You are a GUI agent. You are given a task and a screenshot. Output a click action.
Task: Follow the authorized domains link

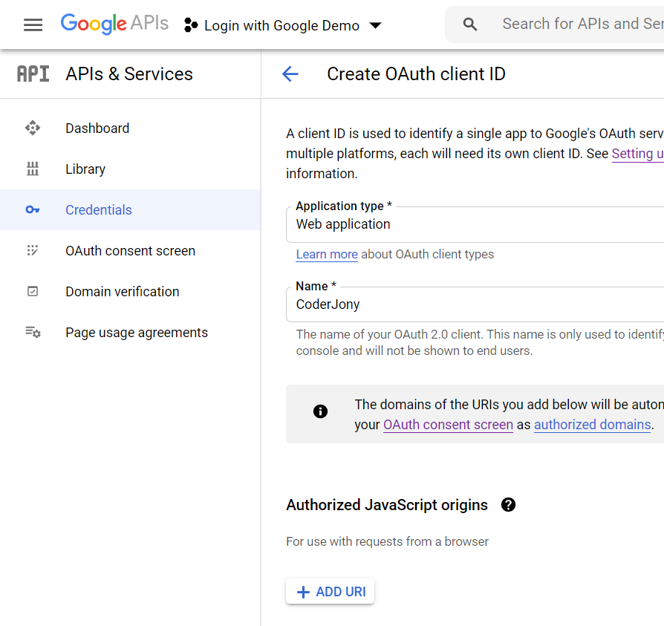pyautogui.click(x=593, y=425)
